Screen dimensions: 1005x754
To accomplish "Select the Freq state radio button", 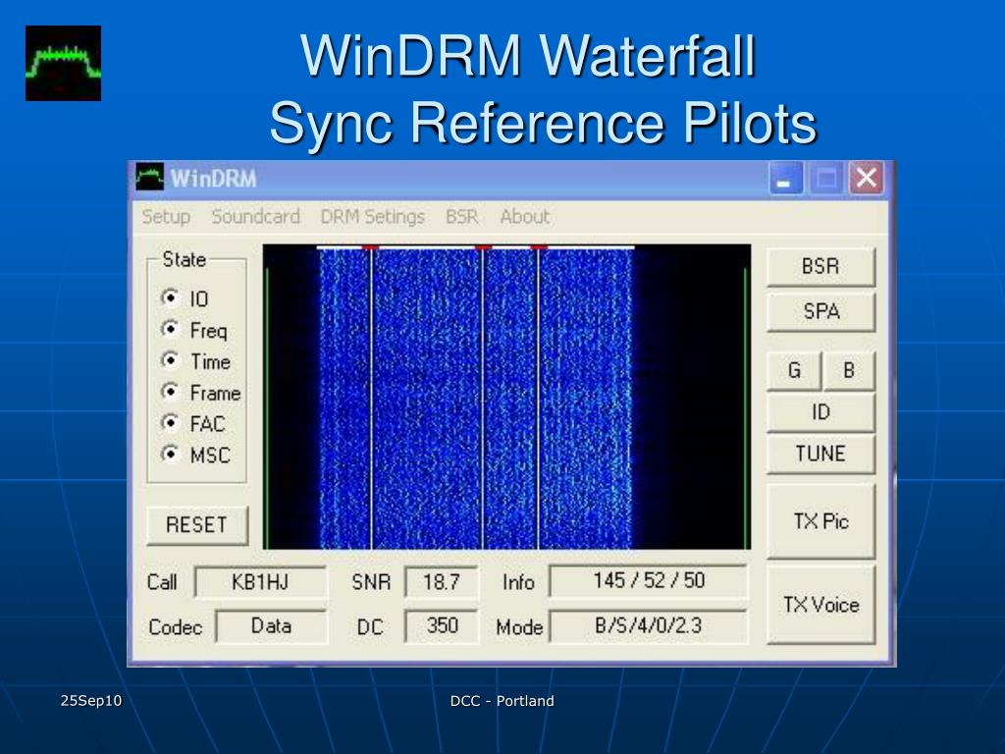I will [x=170, y=330].
